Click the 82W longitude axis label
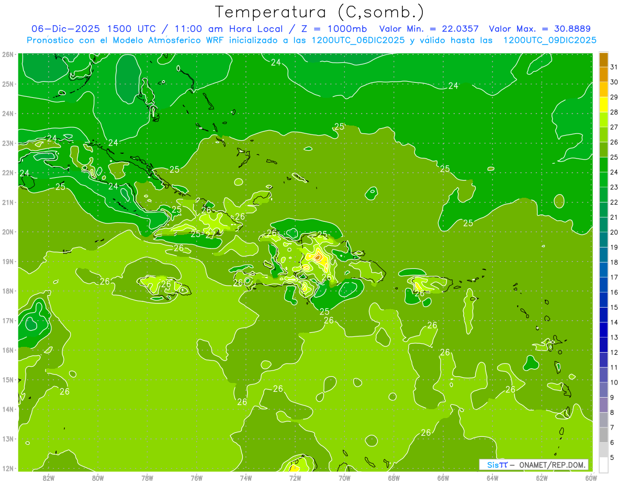The image size is (628, 485). coord(49,478)
